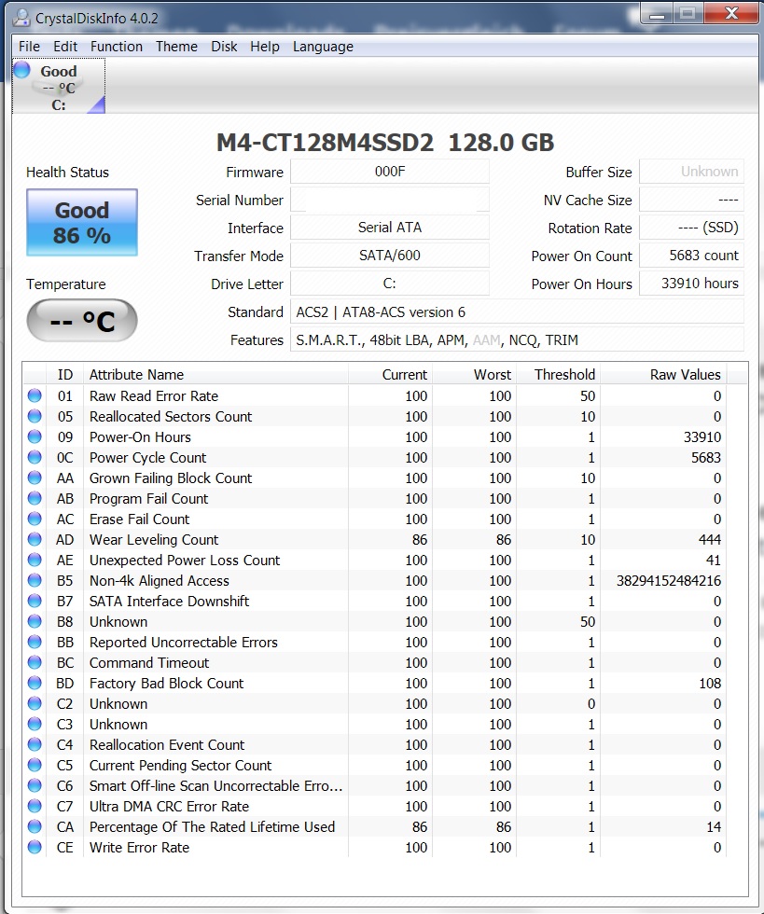Click the Current column header

coord(390,374)
